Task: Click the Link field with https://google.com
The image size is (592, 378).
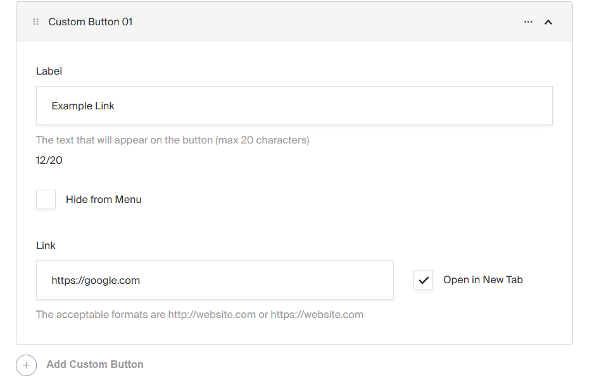Action: click(x=215, y=280)
